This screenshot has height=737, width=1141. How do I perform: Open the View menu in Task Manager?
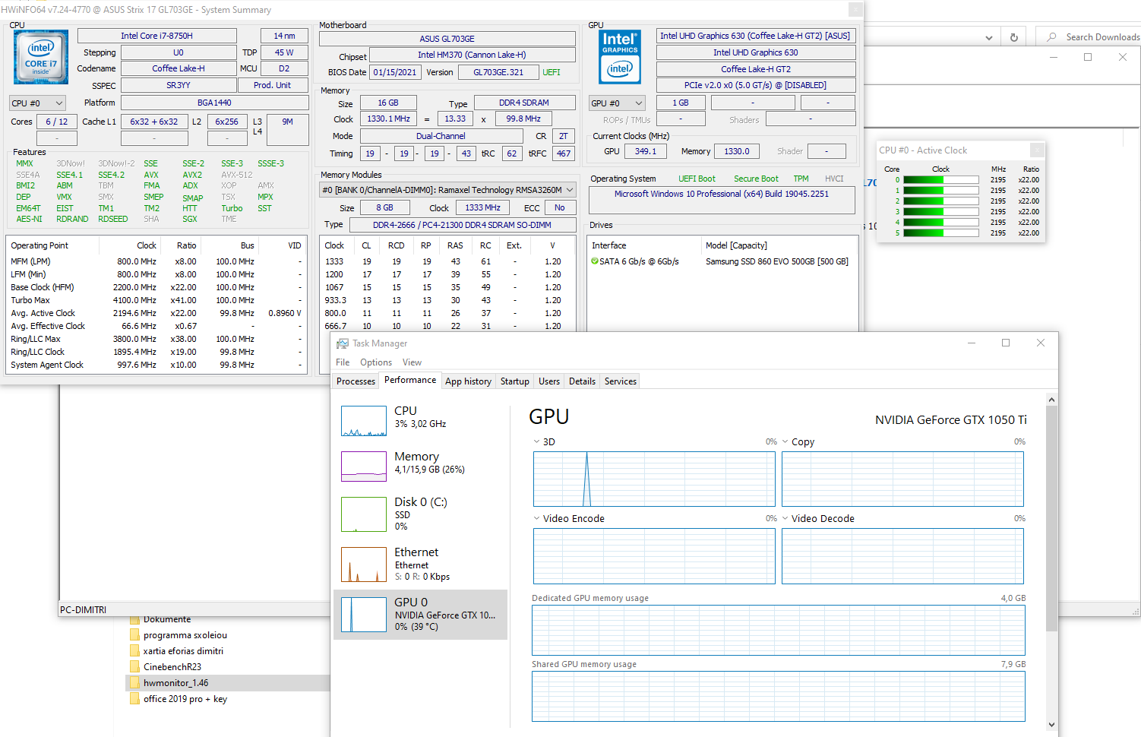coord(412,362)
